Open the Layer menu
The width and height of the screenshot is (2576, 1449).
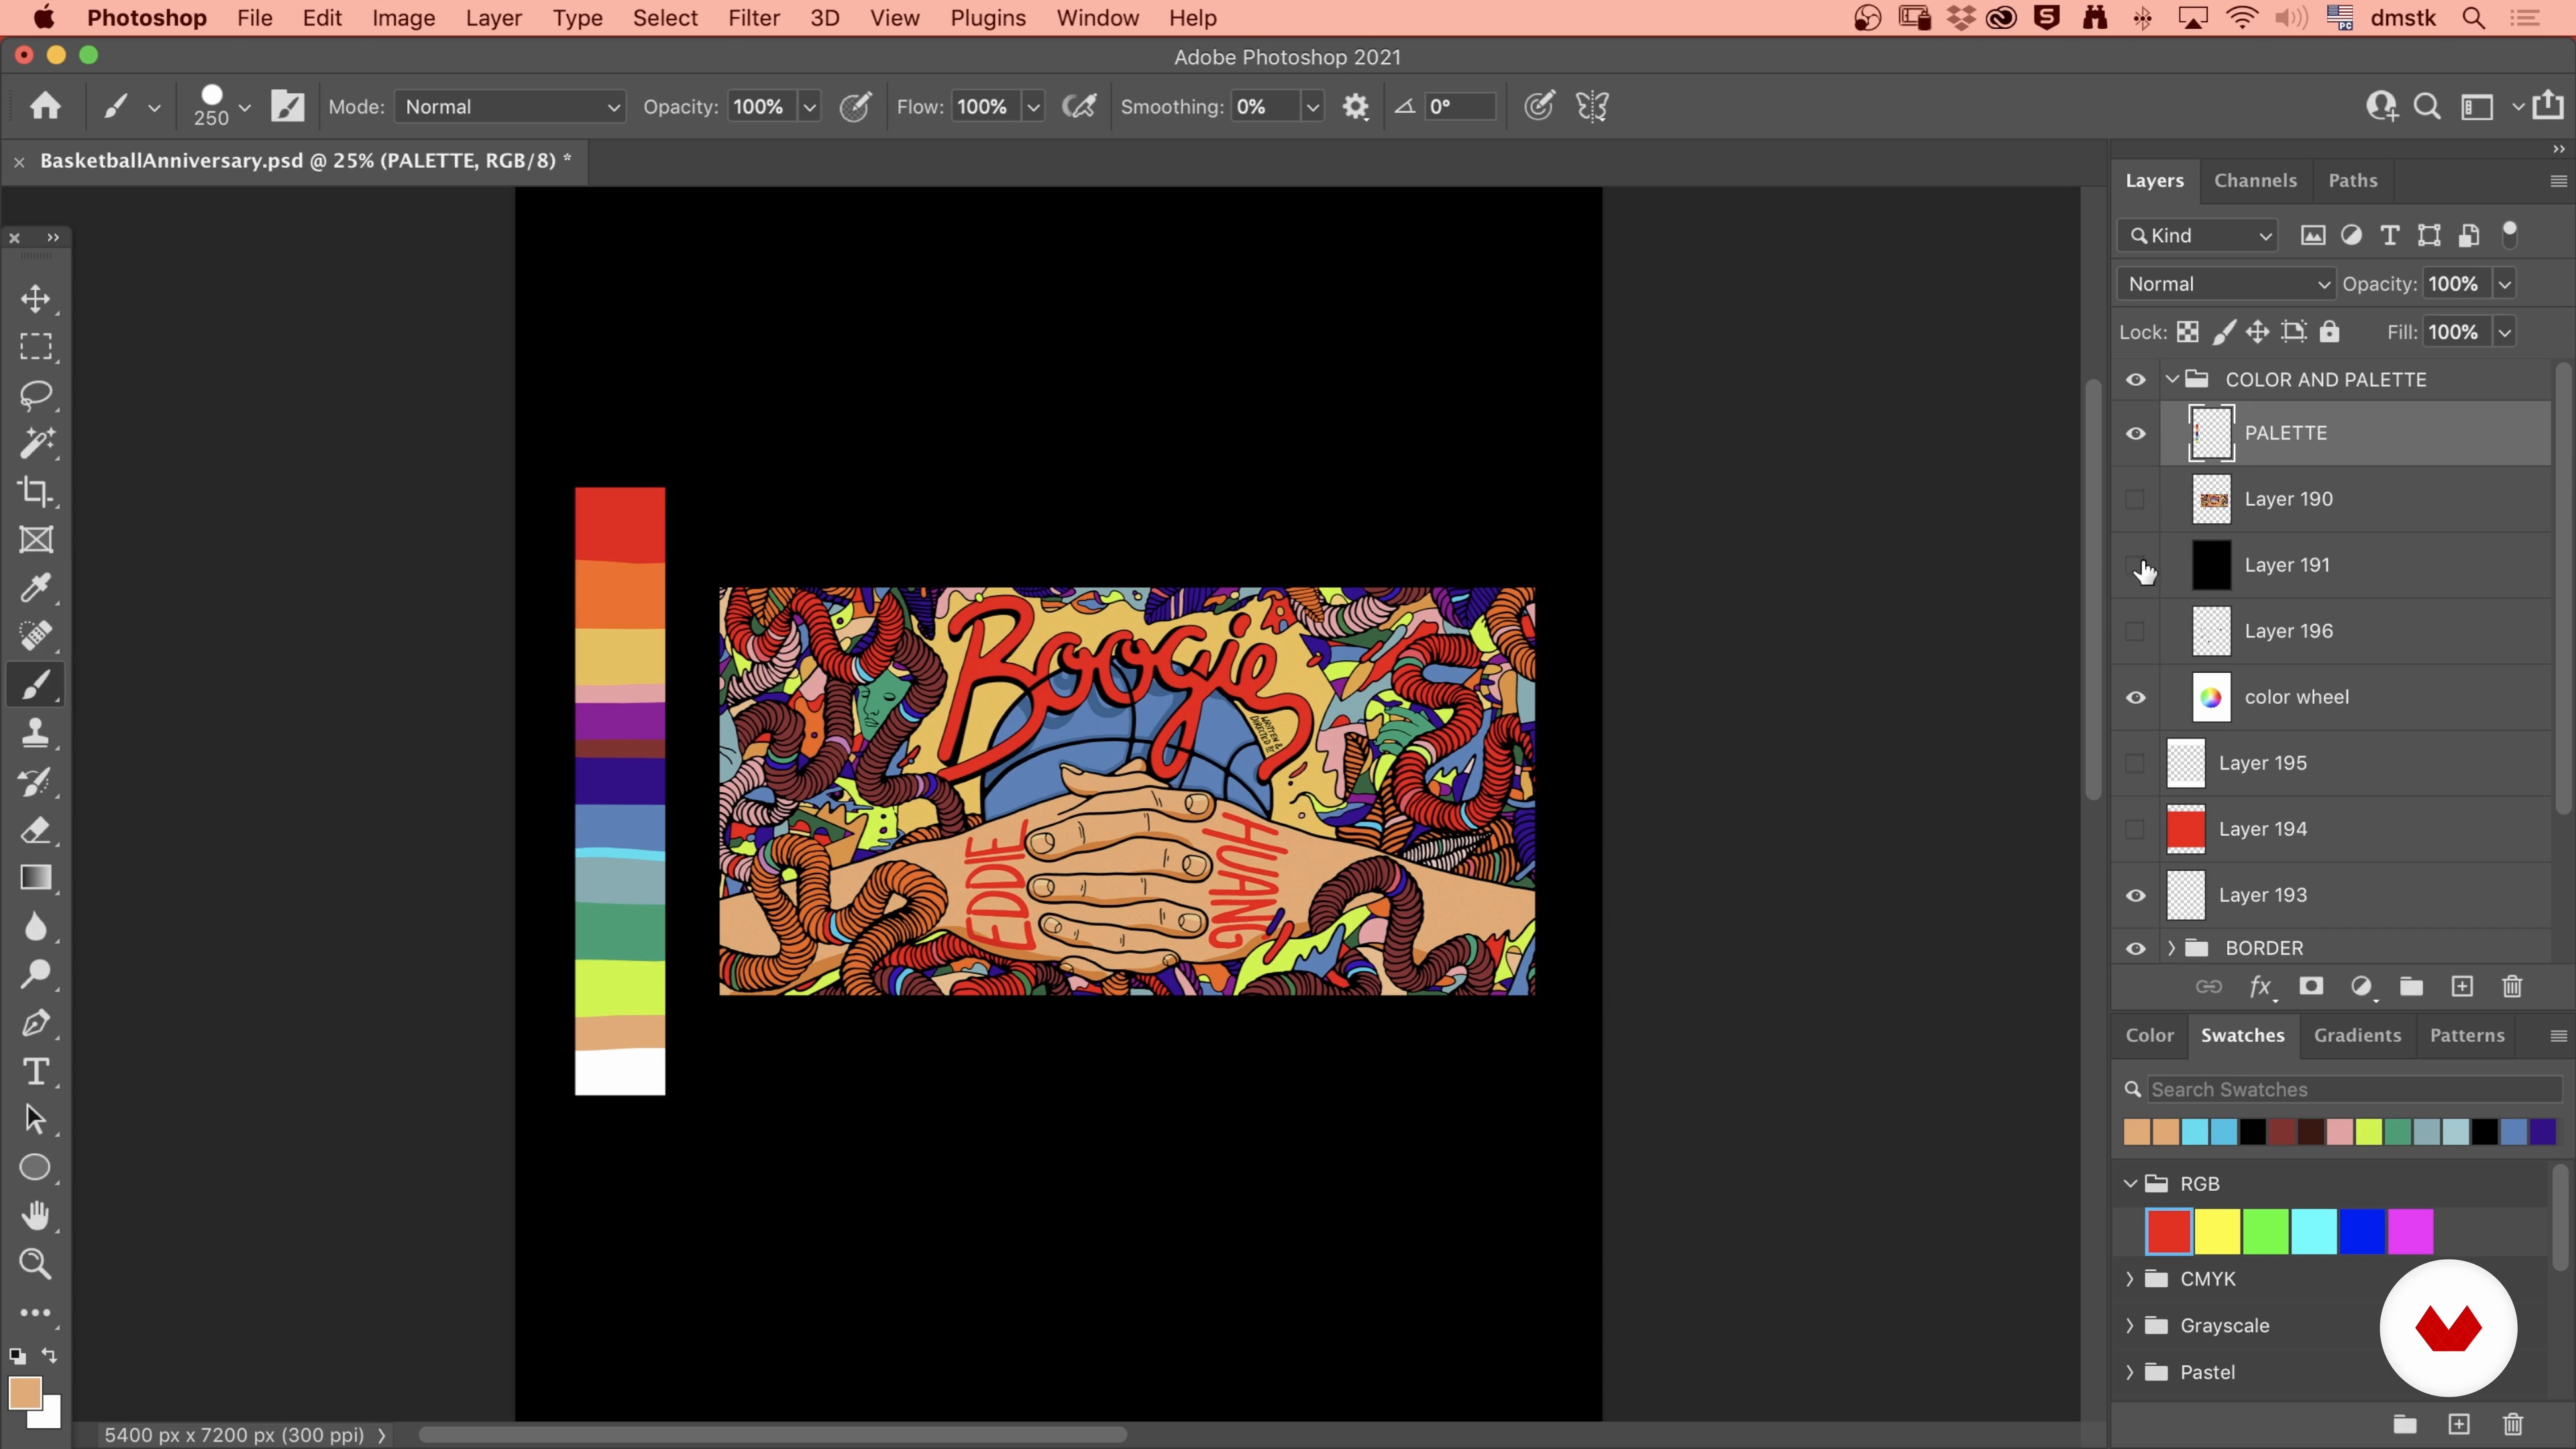point(493,18)
